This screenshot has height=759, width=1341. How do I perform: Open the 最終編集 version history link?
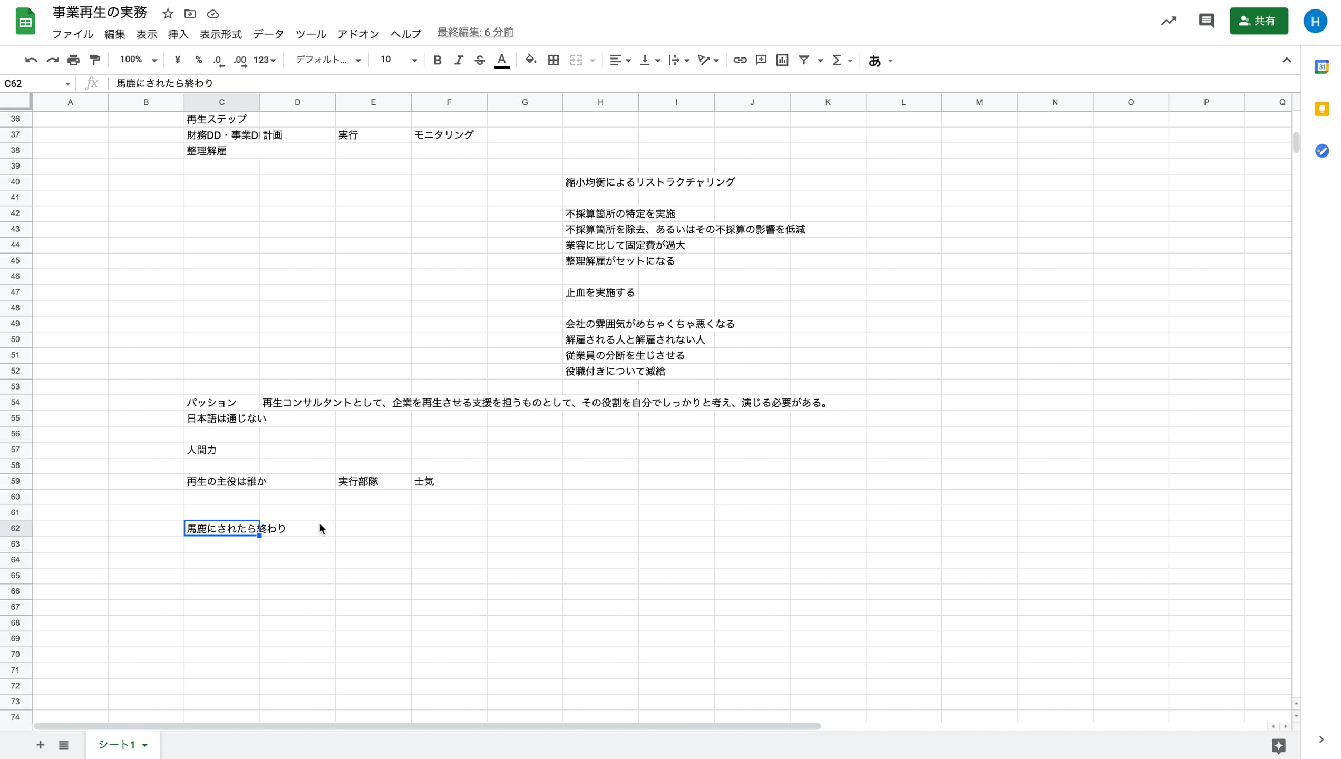pos(474,32)
